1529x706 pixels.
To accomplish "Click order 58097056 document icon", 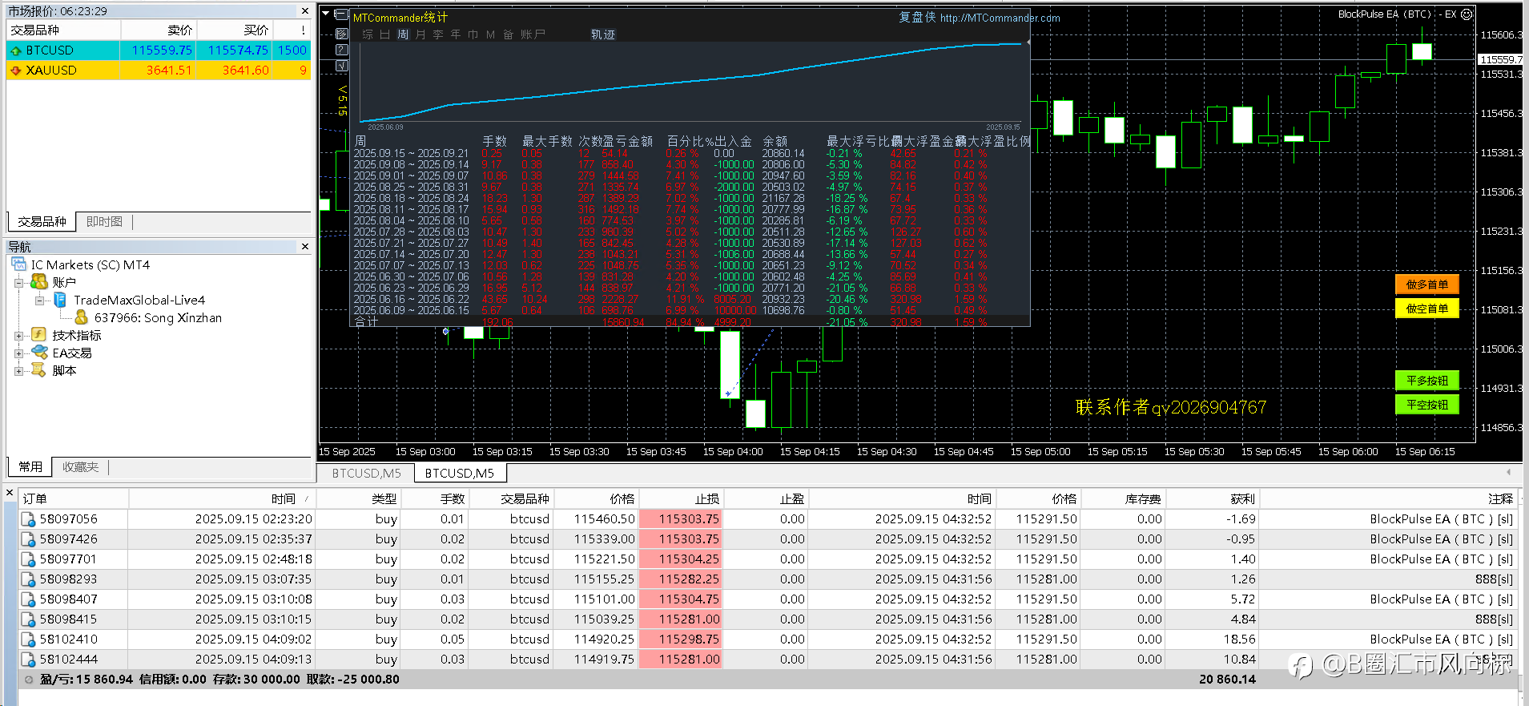I will pos(28,519).
